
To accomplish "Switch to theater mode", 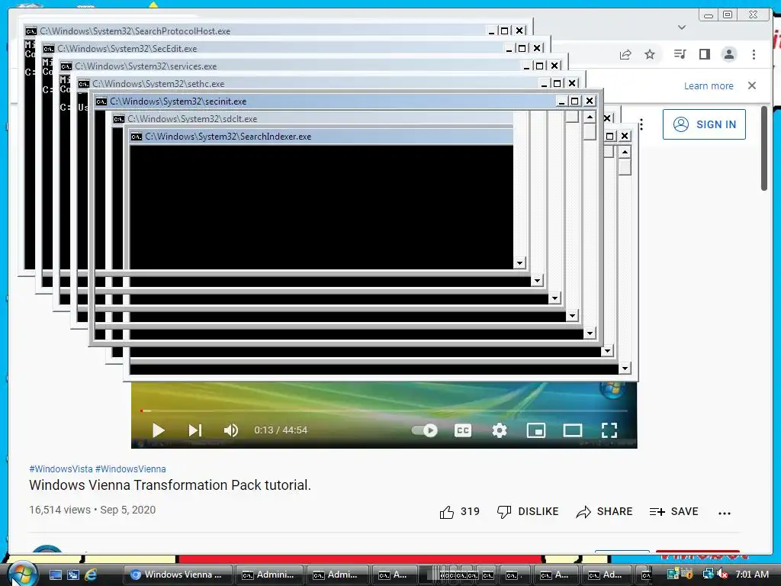I will pos(572,430).
